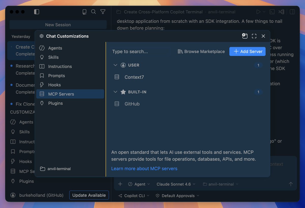Click Update Available button
Image resolution: width=305 pixels, height=208 pixels.
coord(89,195)
